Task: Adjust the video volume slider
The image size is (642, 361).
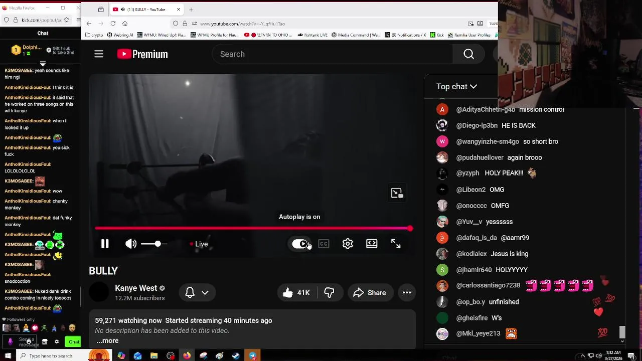Action: point(154,244)
